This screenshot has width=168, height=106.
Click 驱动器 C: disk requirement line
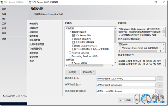(140, 61)
